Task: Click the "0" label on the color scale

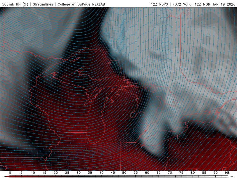Action: (10, 173)
